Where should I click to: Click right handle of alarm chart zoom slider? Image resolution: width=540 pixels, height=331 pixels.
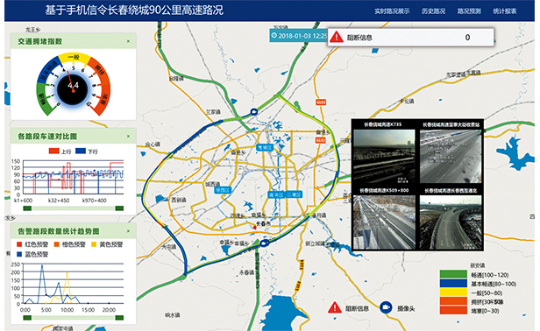(119, 318)
